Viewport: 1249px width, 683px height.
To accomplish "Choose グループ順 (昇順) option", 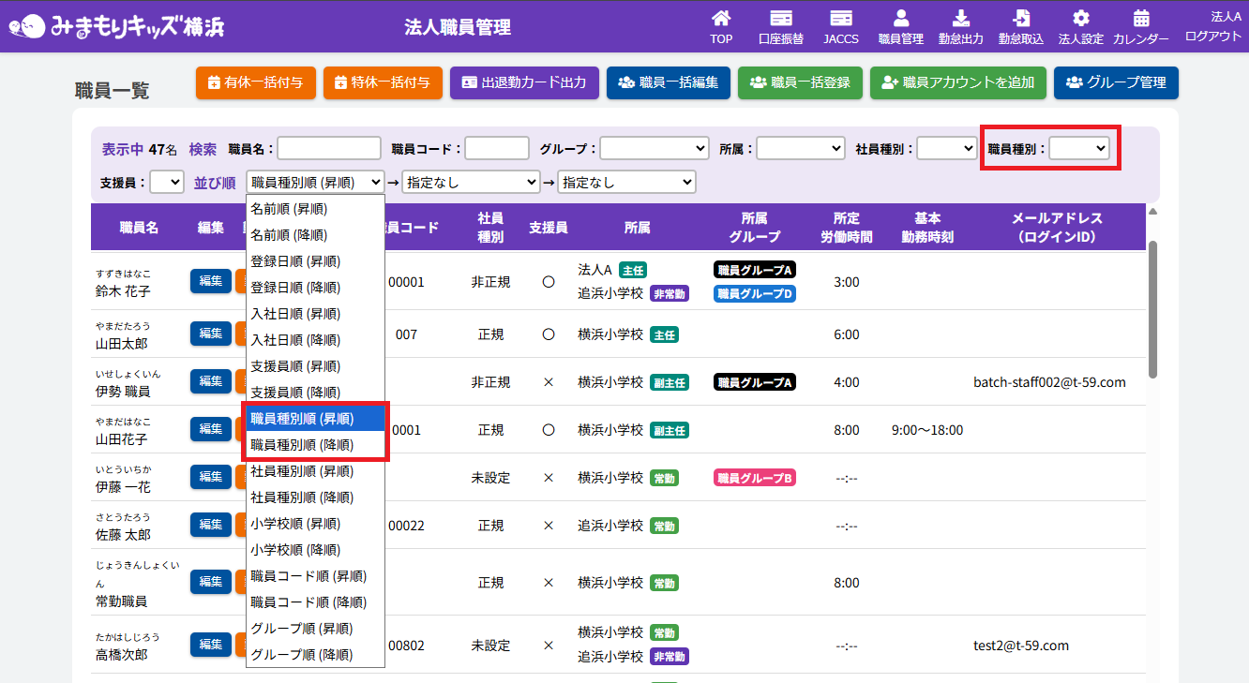I will pyautogui.click(x=315, y=629).
